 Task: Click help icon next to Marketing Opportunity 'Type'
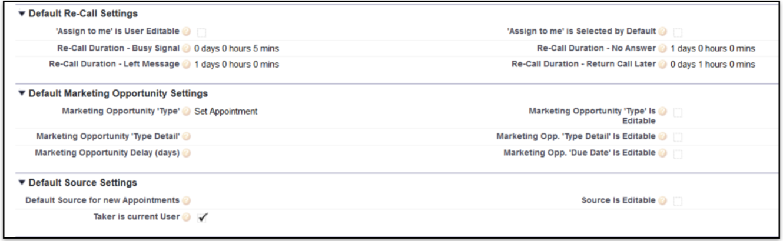tap(186, 111)
